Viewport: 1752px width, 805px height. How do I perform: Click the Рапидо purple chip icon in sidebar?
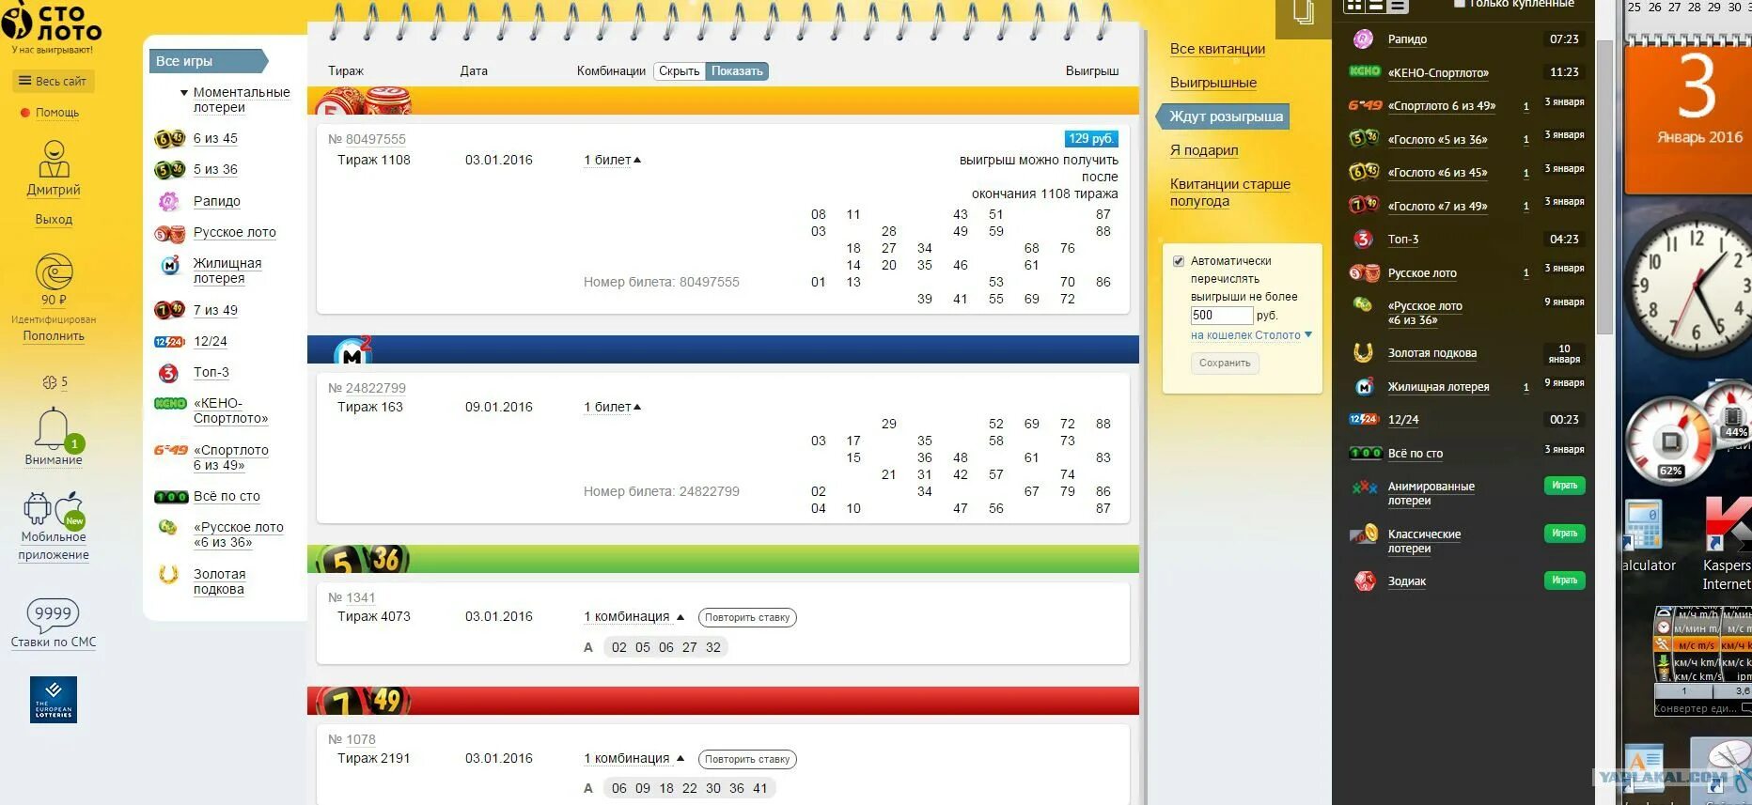169,201
